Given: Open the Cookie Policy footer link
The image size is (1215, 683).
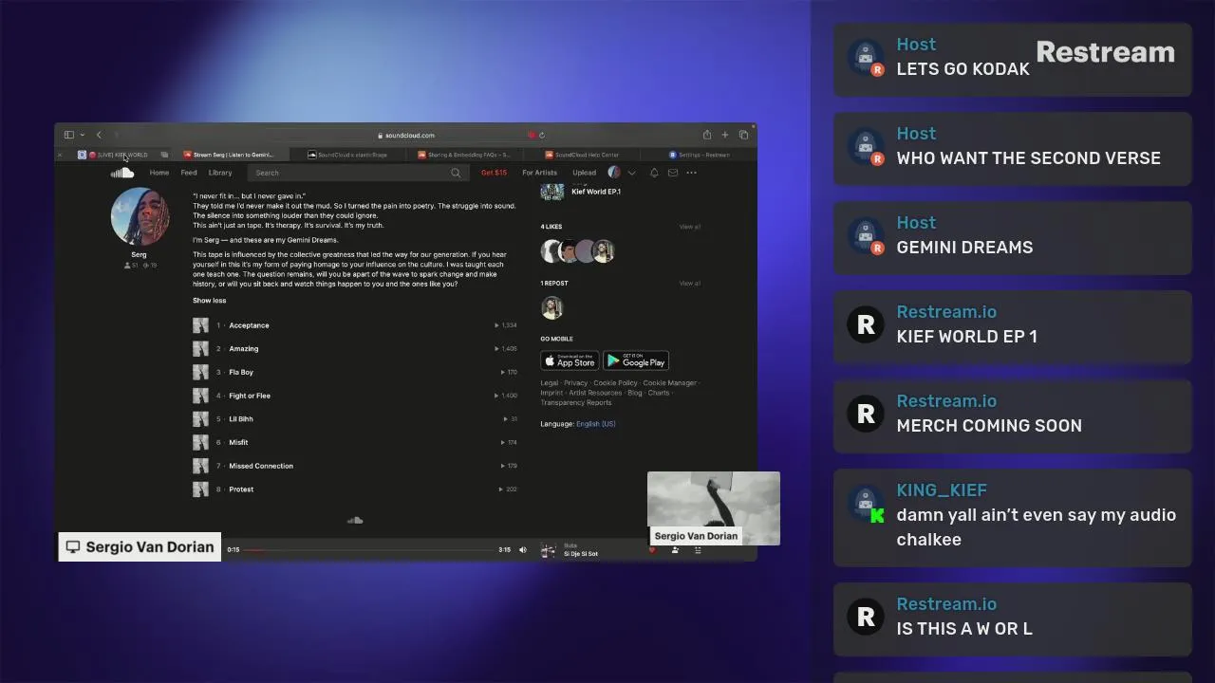Looking at the screenshot, I should click(615, 383).
